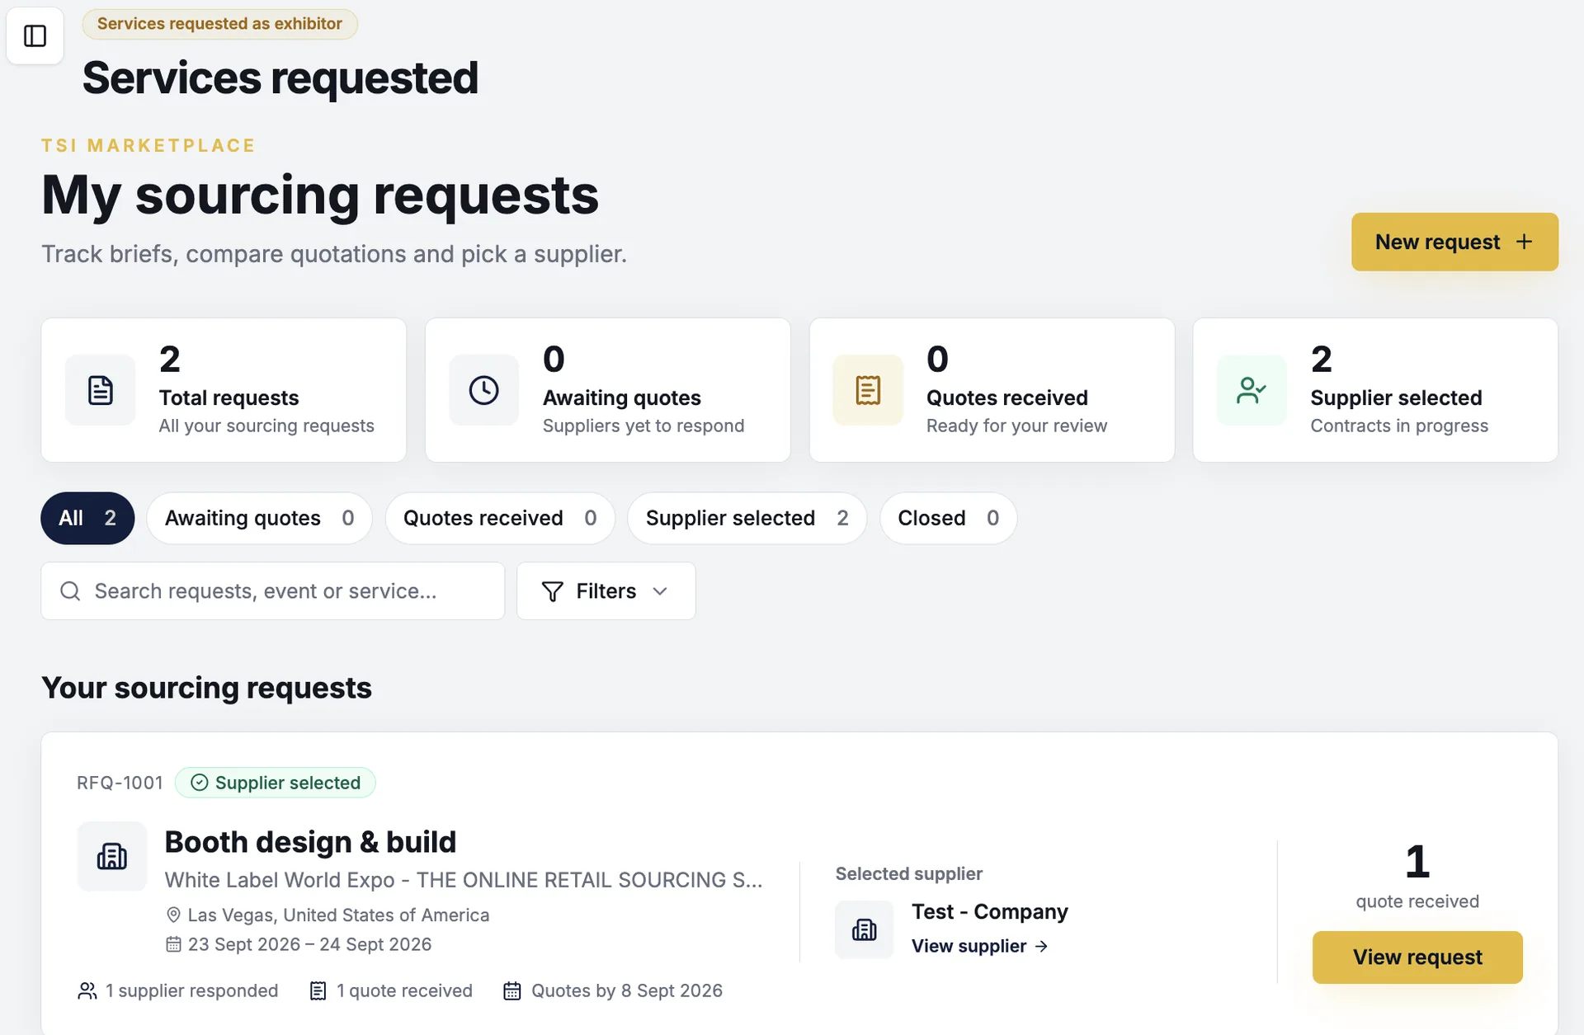Click the arrow next to View supplier
Screen dimensions: 1584x1035
point(1041,946)
